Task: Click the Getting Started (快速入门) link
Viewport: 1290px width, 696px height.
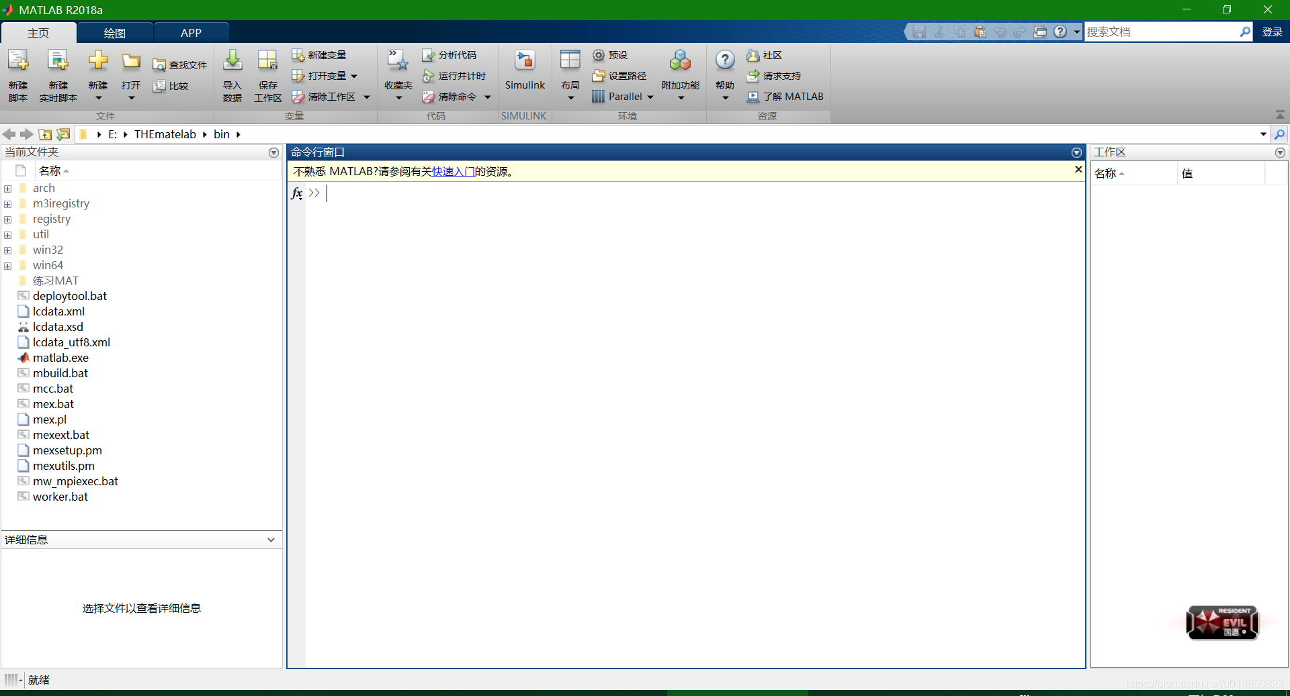Action: pos(454,171)
